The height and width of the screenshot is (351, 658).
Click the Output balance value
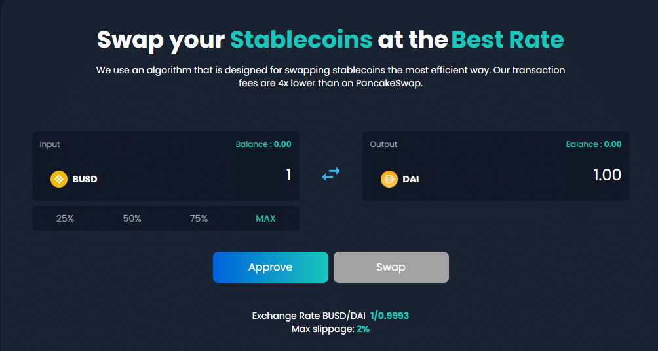[613, 144]
